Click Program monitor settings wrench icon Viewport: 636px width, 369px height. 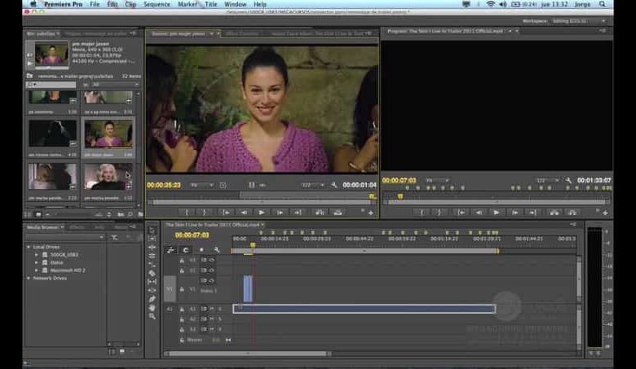568,180
